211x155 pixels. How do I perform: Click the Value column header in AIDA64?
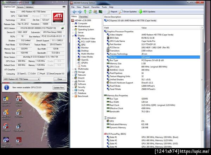[171, 28]
